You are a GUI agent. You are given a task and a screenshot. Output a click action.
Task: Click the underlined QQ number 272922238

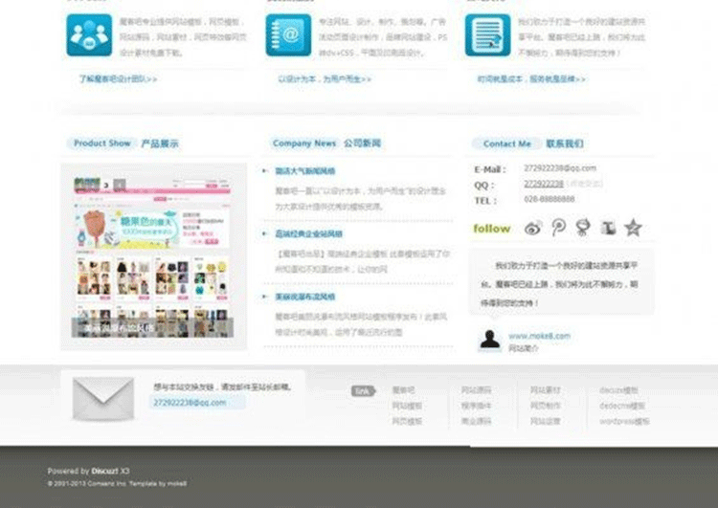544,184
